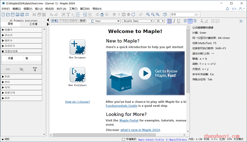The image size is (247, 142).
Task: Expand the 收藏夹 palette
Action: (21, 30)
